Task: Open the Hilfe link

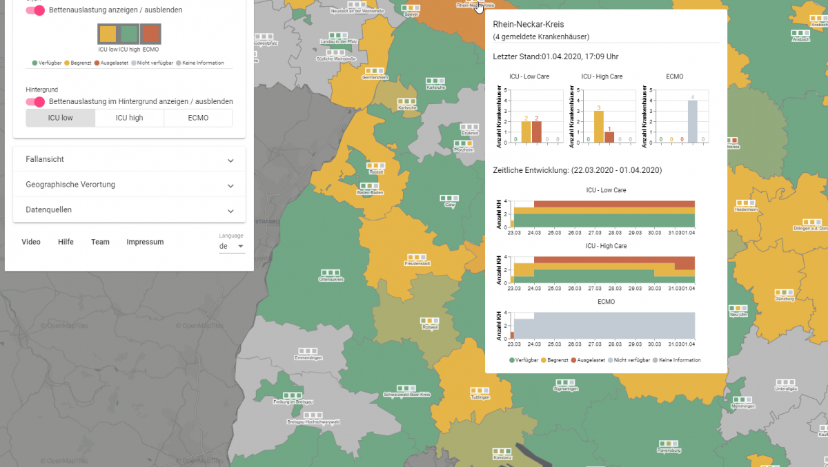Action: point(66,242)
